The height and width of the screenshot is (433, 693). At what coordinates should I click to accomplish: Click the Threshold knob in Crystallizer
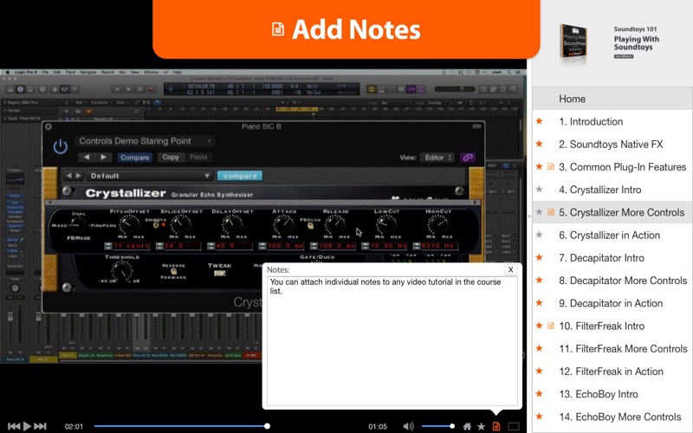click(x=122, y=270)
